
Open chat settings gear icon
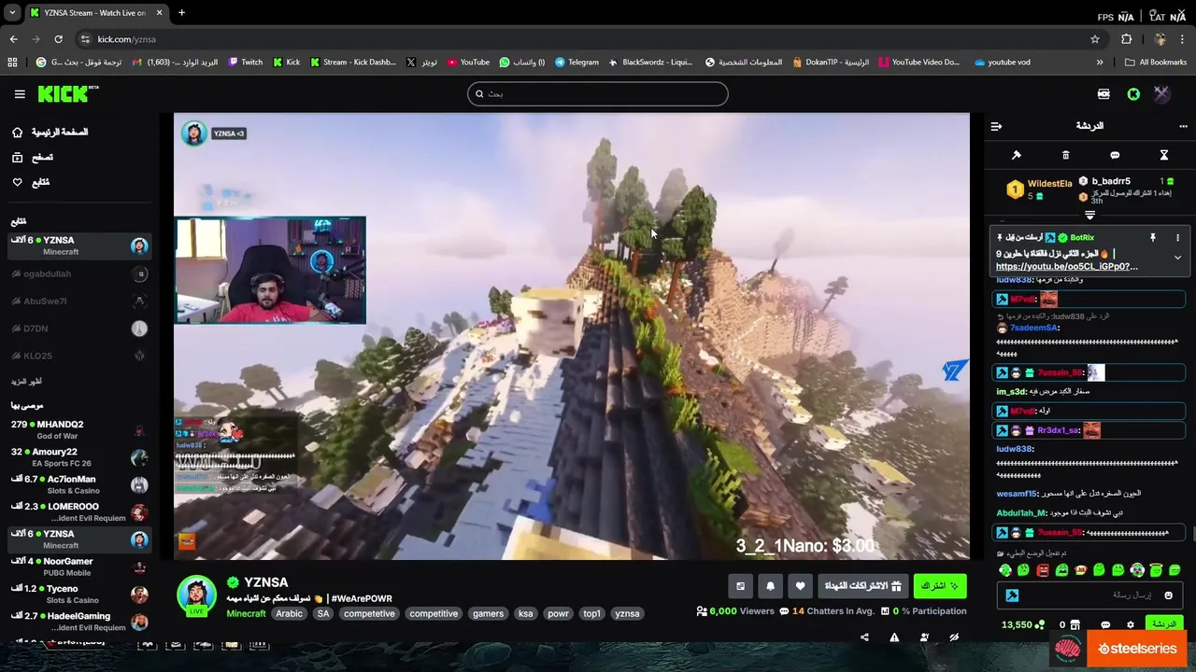[x=1130, y=624]
